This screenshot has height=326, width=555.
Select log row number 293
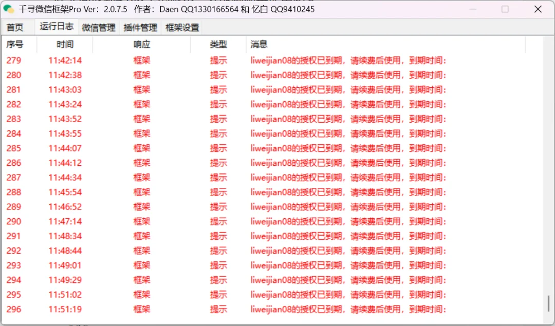point(14,265)
